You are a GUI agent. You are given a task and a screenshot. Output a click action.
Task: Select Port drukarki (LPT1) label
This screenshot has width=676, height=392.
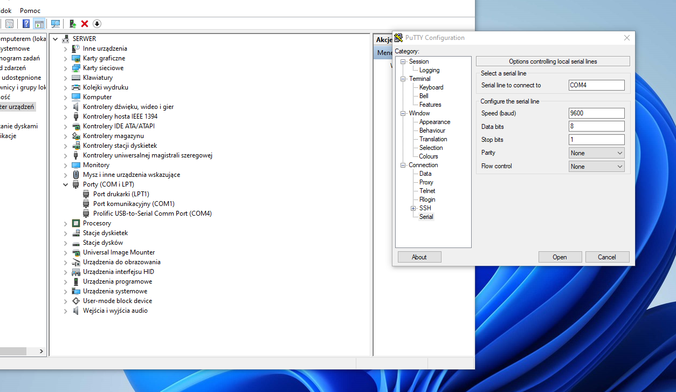coord(121,194)
